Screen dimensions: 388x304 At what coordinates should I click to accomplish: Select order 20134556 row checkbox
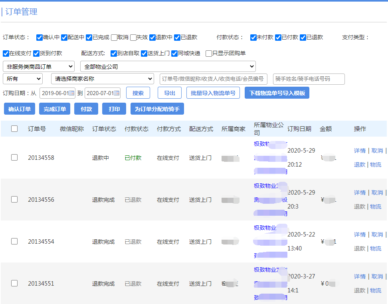pyautogui.click(x=14, y=199)
